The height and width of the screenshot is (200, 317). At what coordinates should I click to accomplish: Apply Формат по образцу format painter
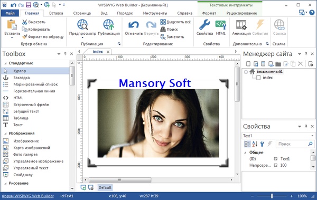(43, 37)
